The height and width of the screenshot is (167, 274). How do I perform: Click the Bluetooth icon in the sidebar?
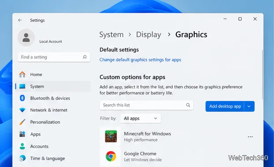pyautogui.click(x=22, y=98)
